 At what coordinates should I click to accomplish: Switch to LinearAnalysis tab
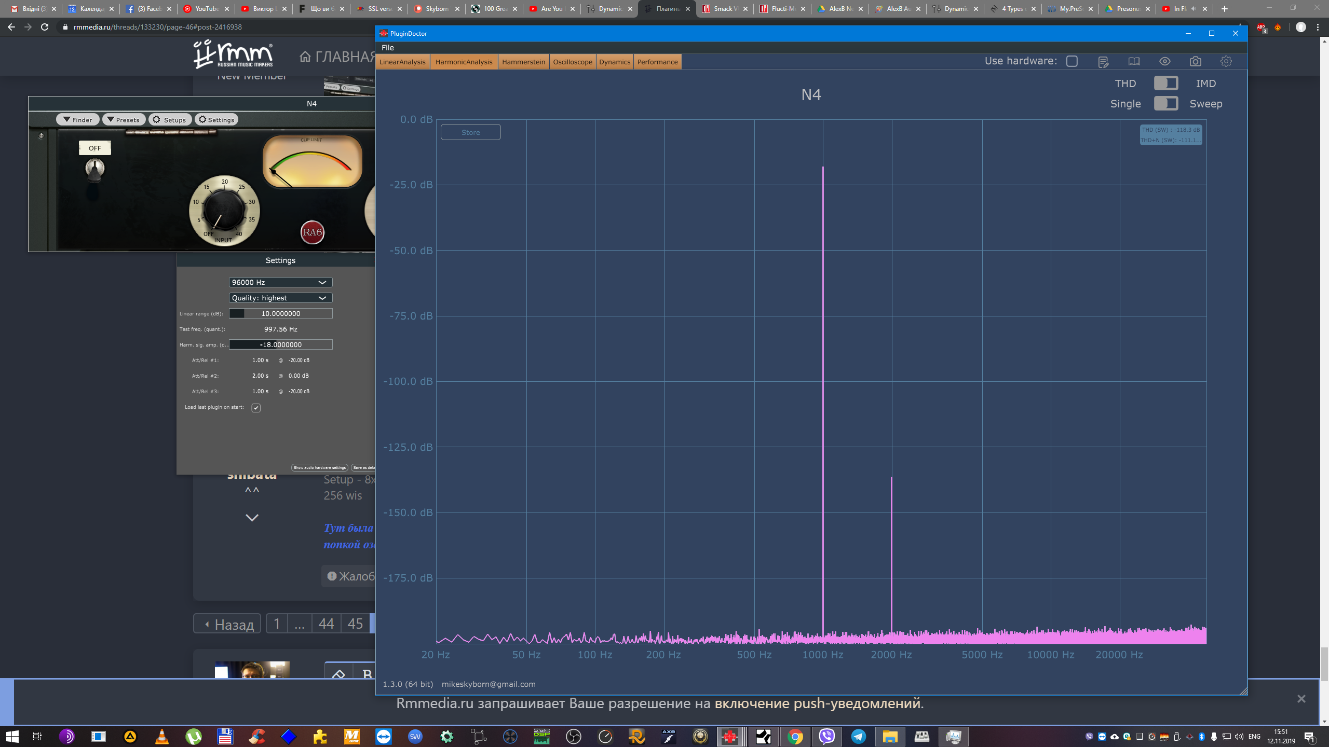pos(402,62)
